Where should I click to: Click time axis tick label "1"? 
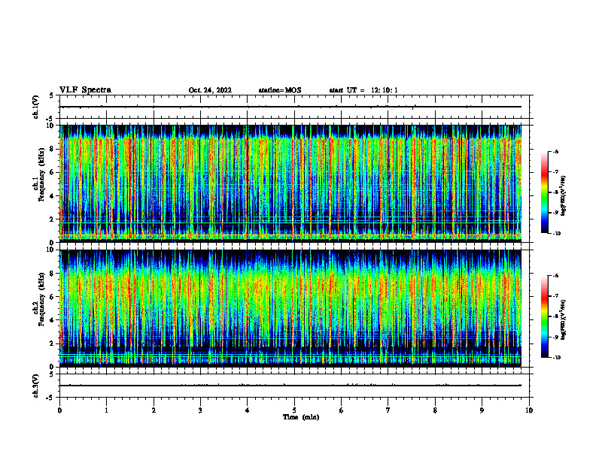(x=106, y=410)
